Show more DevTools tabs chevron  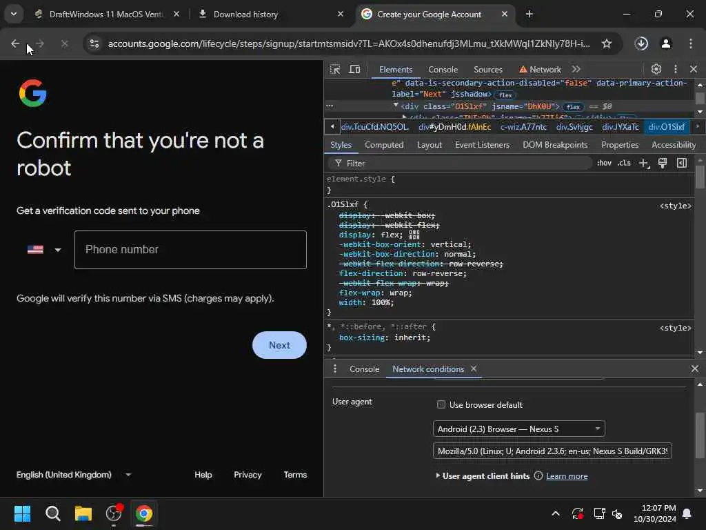576,69
